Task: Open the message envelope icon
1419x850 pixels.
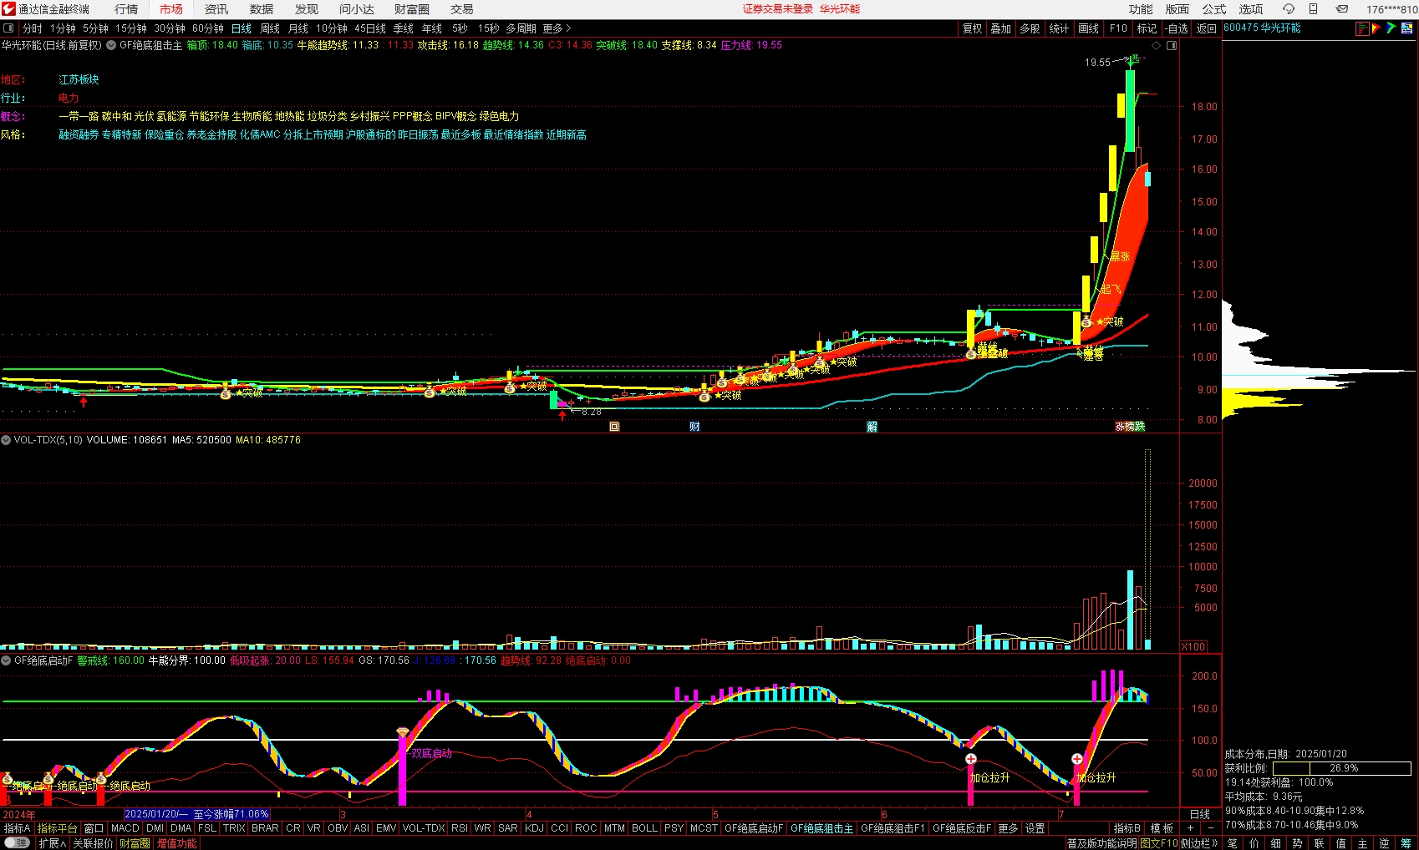Action: pyautogui.click(x=1341, y=9)
